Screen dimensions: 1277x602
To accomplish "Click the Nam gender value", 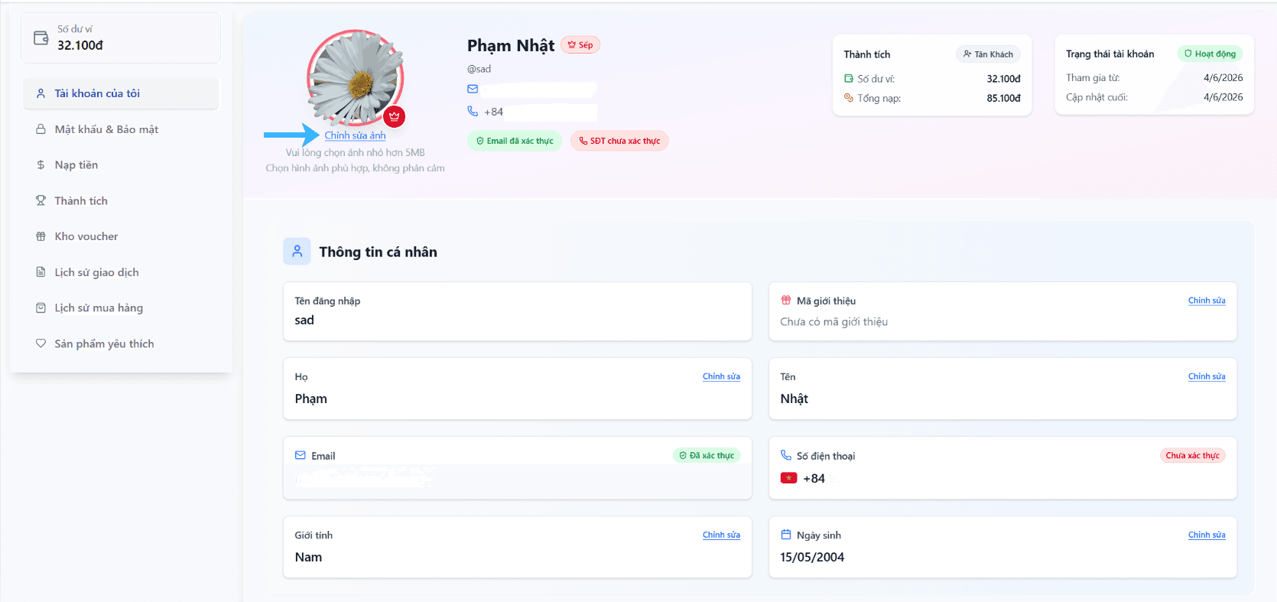I will (308, 557).
